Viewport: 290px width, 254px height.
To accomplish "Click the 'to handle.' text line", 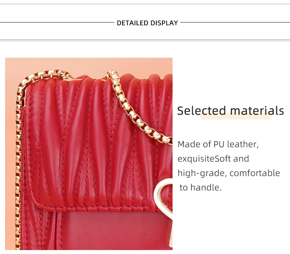I will click(200, 188).
